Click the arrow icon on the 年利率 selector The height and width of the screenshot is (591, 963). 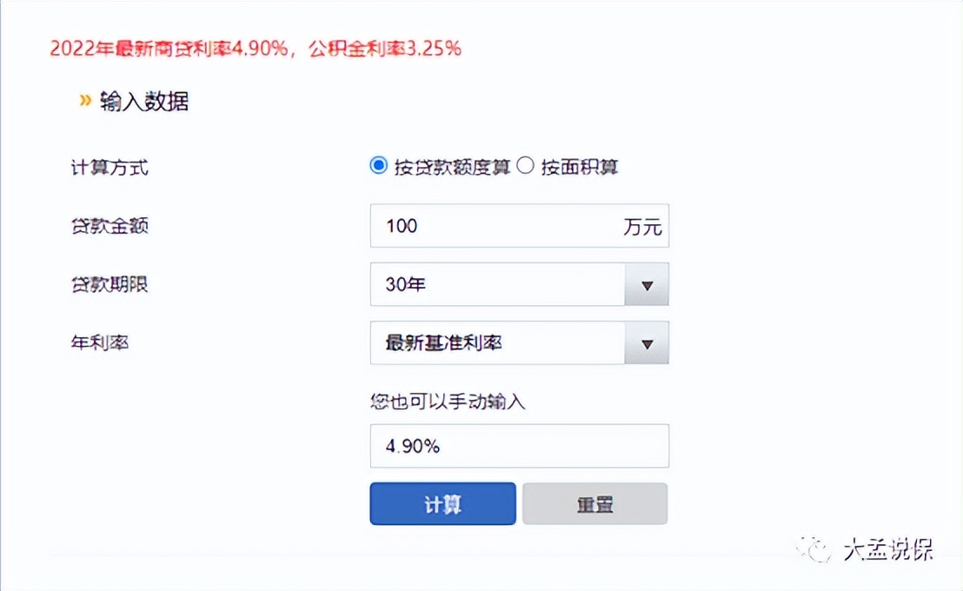click(x=646, y=342)
